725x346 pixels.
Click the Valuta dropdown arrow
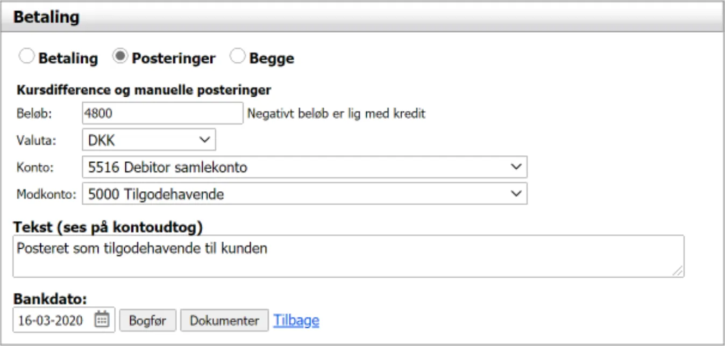pos(205,140)
